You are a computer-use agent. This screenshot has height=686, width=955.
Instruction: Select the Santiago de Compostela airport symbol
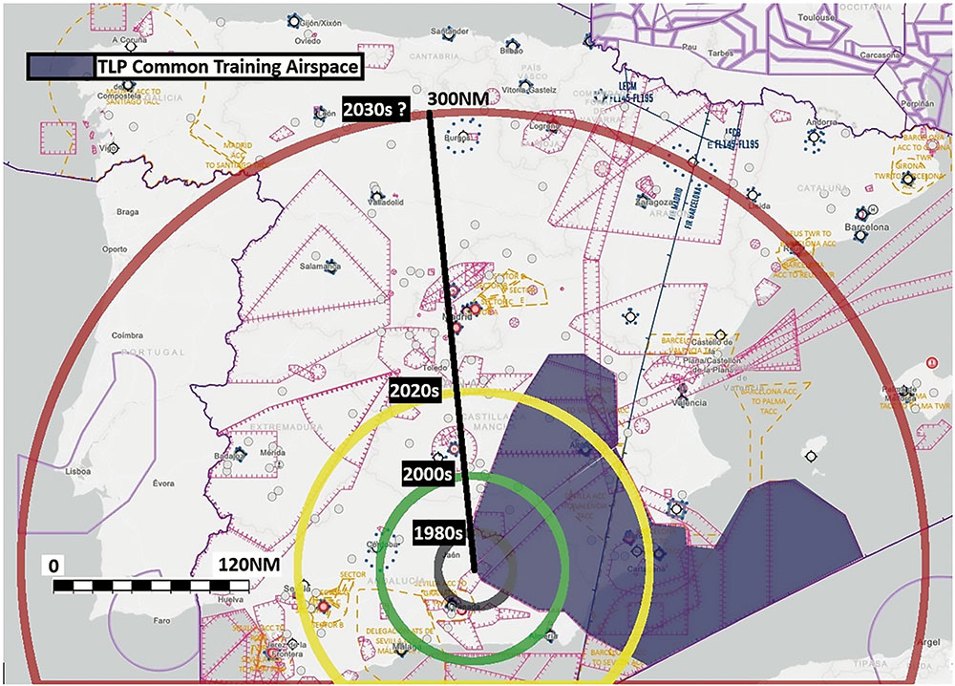128,86
